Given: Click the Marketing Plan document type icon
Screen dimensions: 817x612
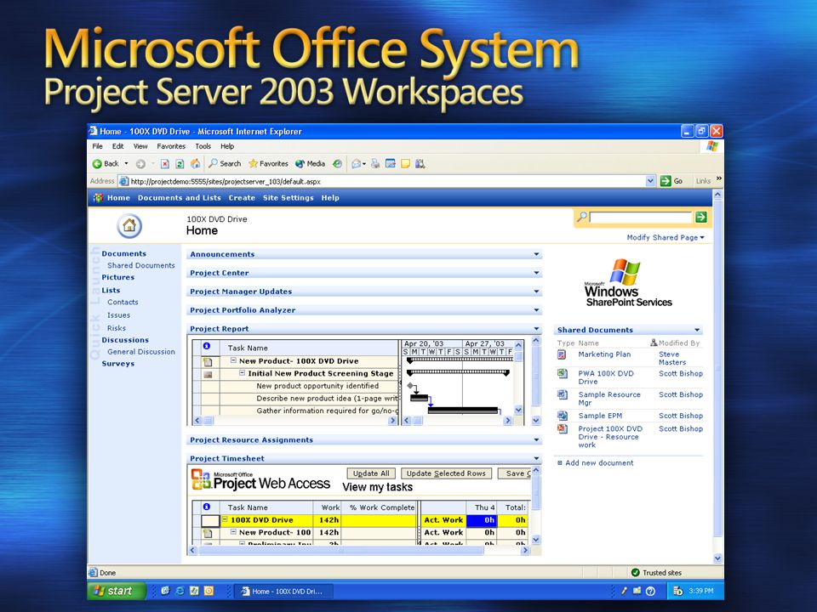Looking at the screenshot, I should [x=562, y=355].
